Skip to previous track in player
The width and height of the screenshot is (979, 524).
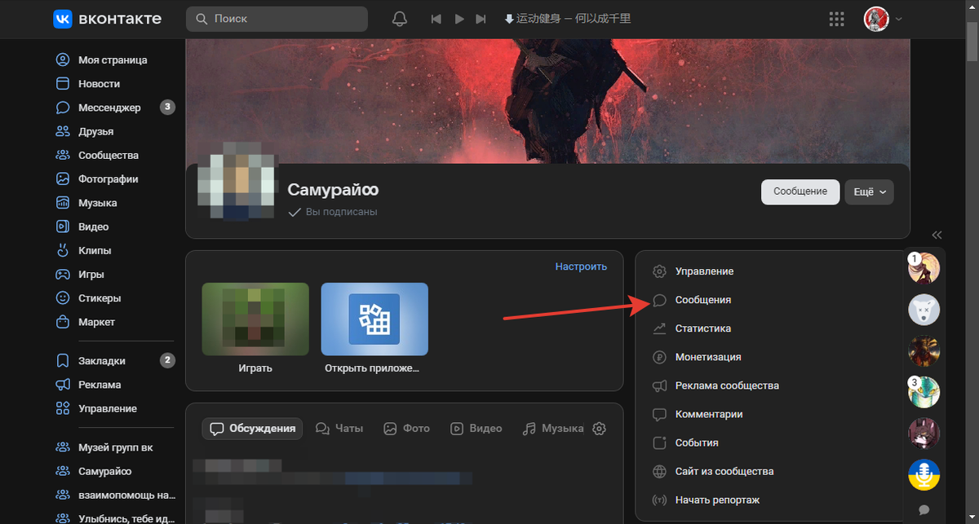[436, 19]
